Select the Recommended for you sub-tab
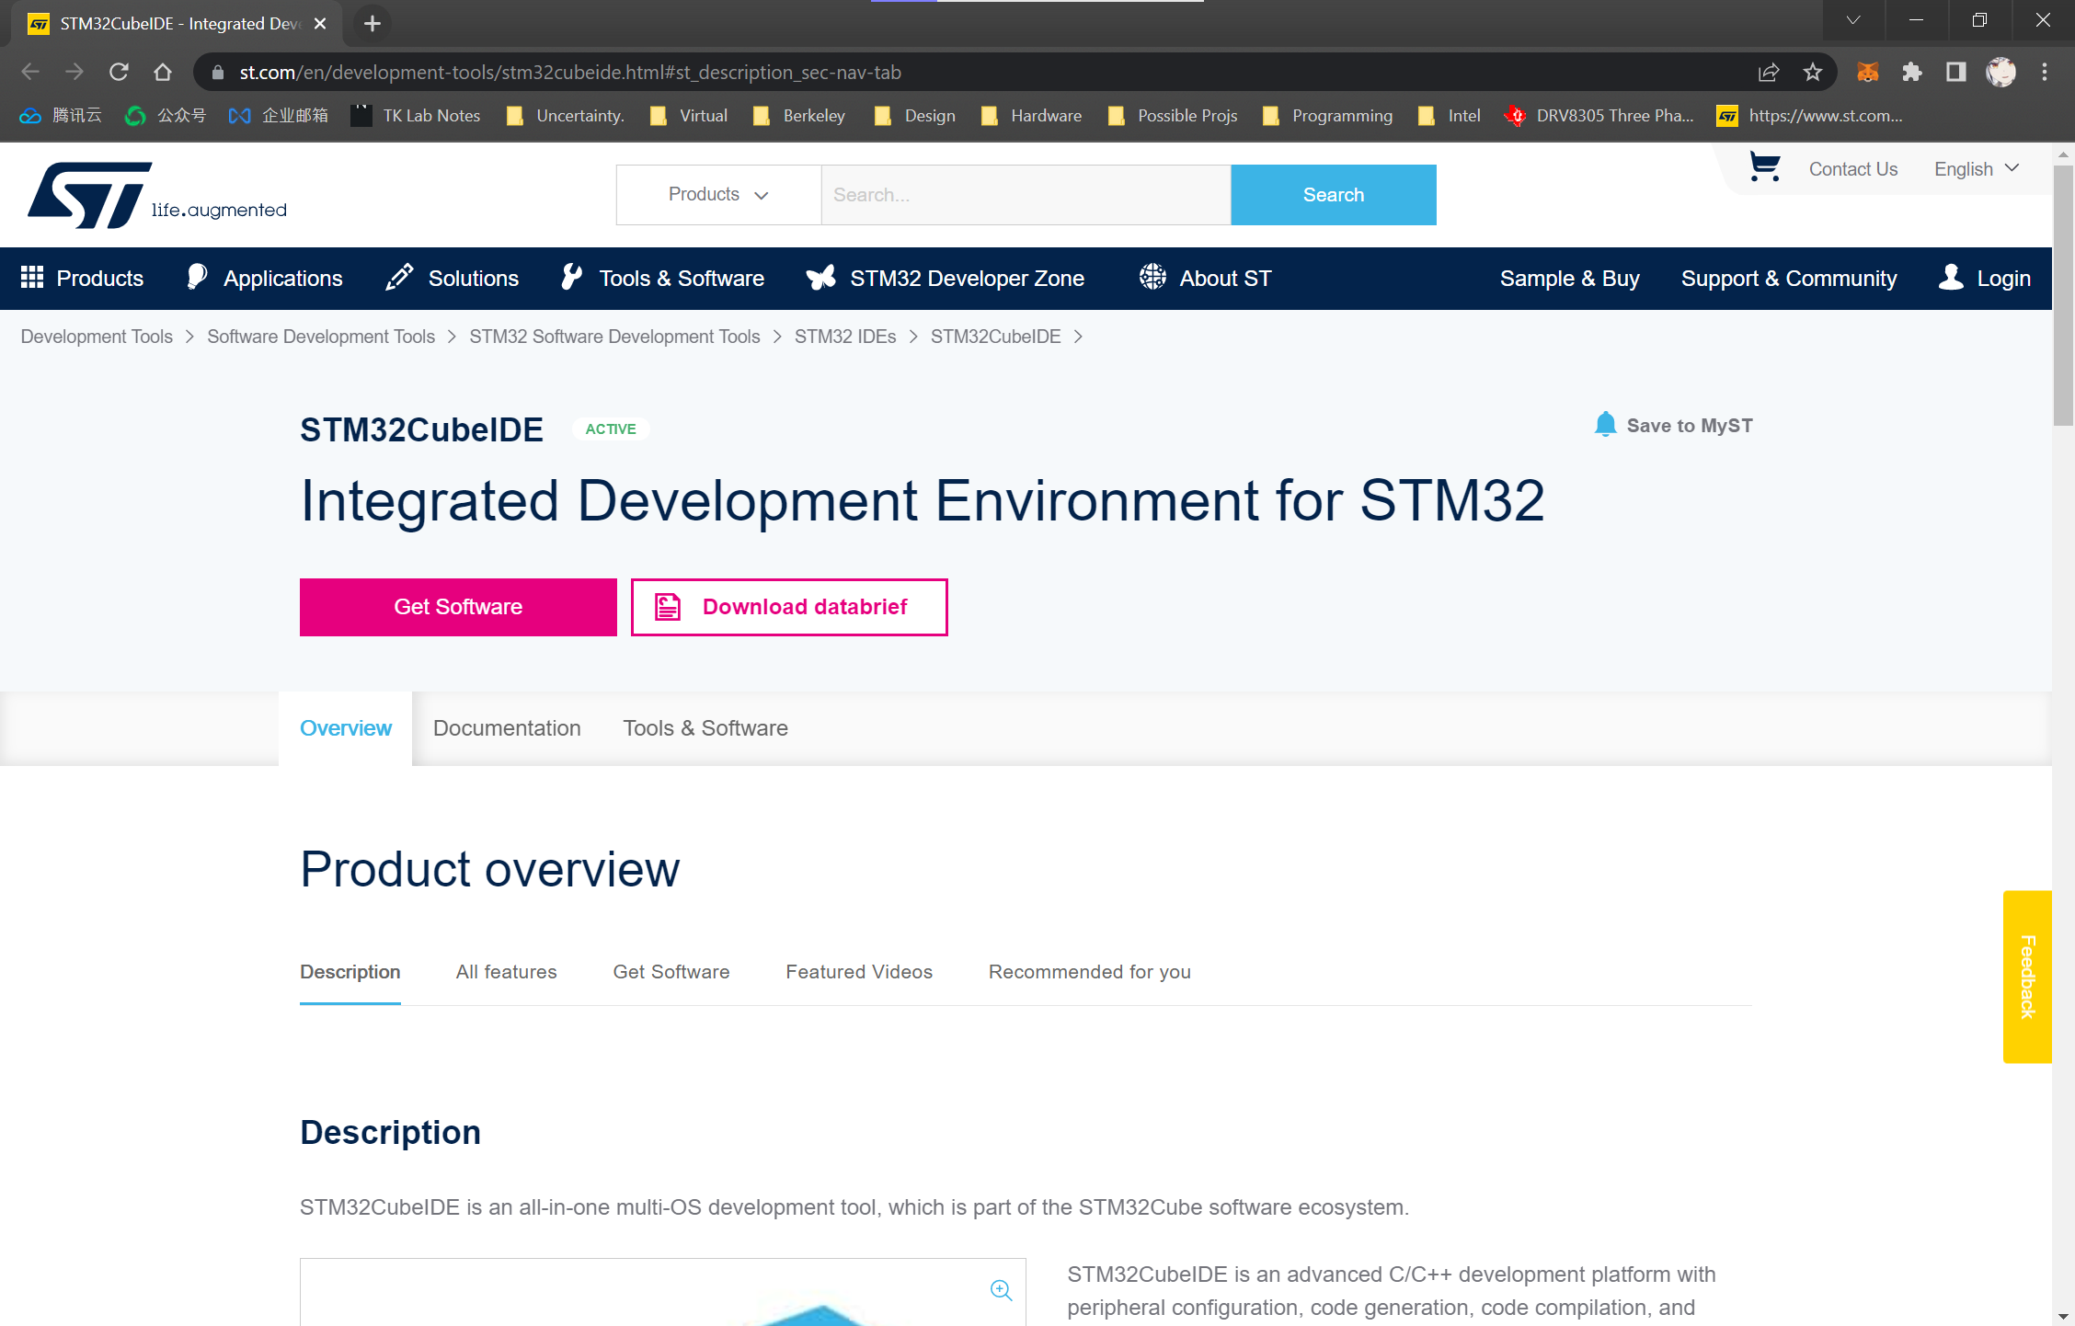The width and height of the screenshot is (2075, 1326). coord(1090,972)
